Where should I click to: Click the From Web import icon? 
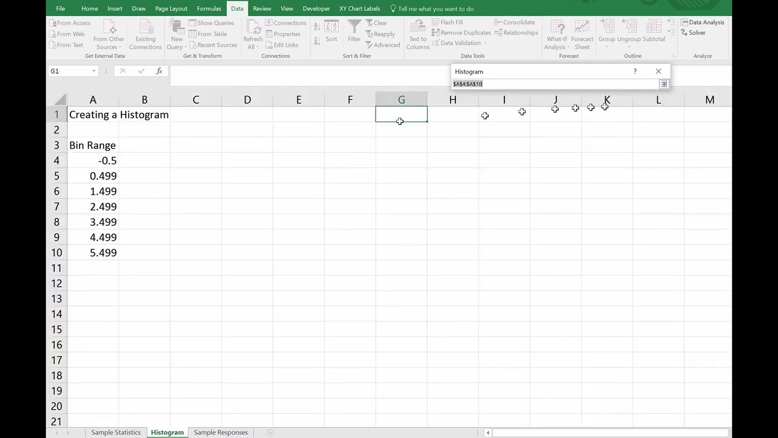pos(52,34)
